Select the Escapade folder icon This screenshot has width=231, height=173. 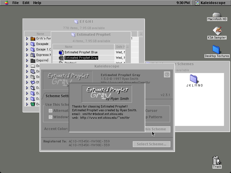click(33, 44)
